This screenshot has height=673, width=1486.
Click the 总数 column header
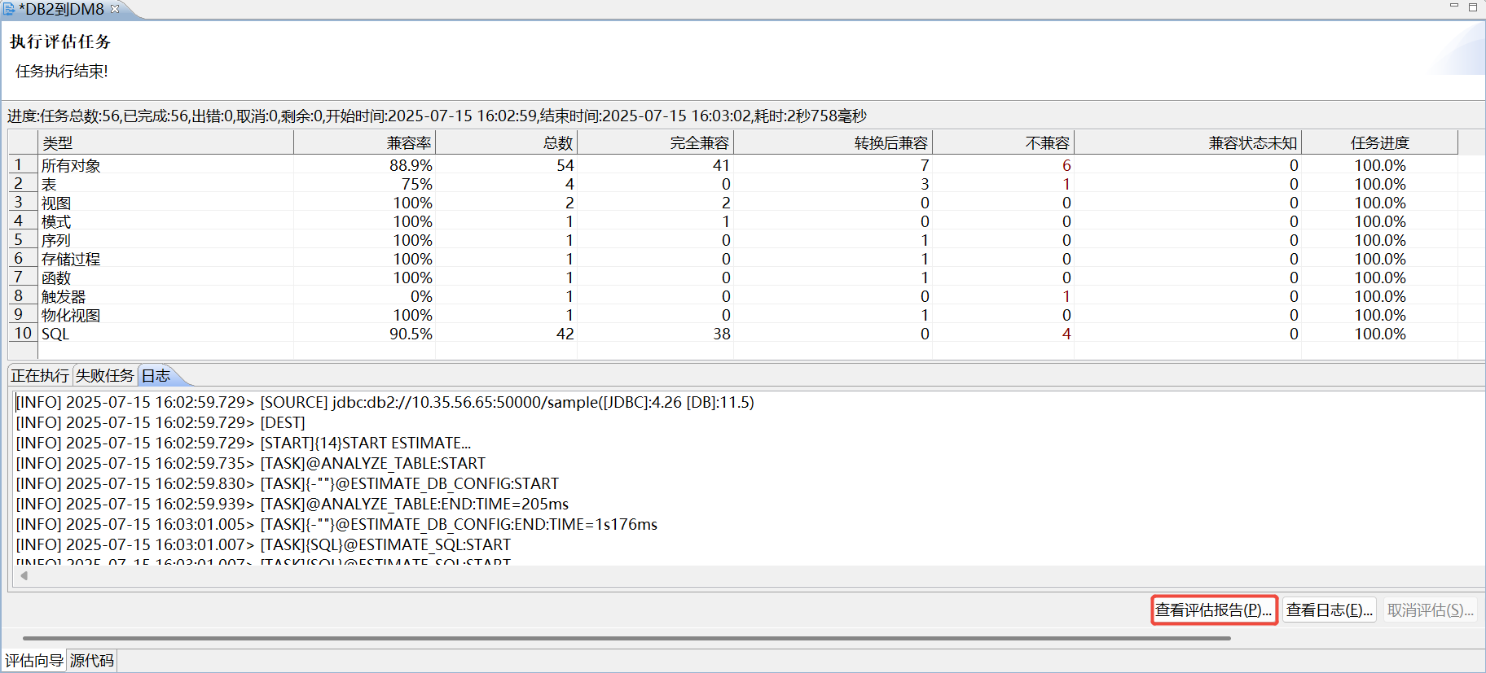click(506, 142)
